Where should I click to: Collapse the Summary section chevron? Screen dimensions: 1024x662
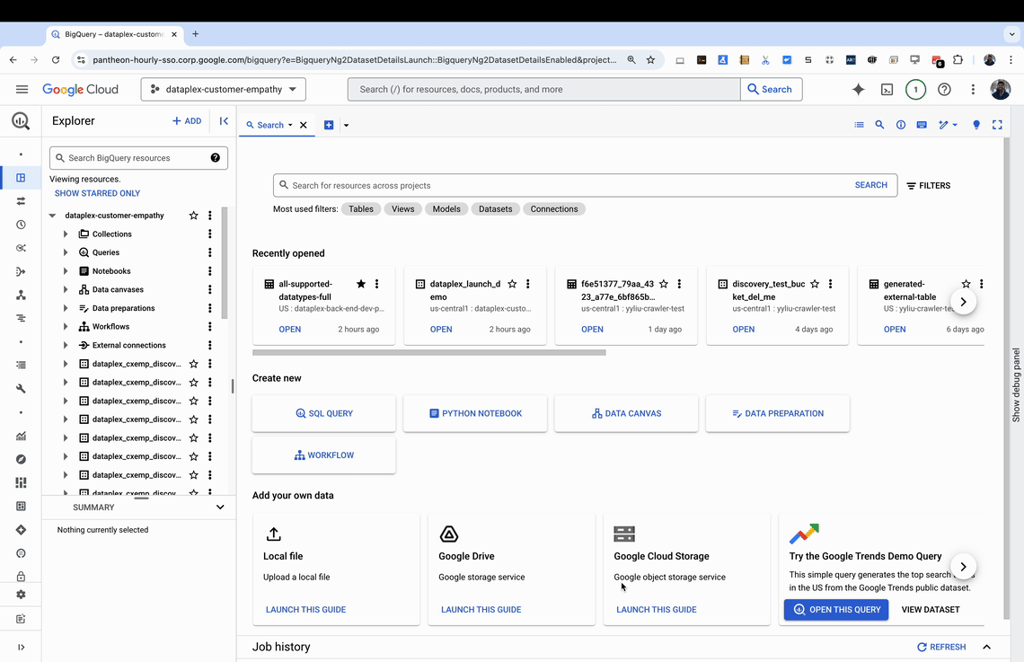pos(220,508)
